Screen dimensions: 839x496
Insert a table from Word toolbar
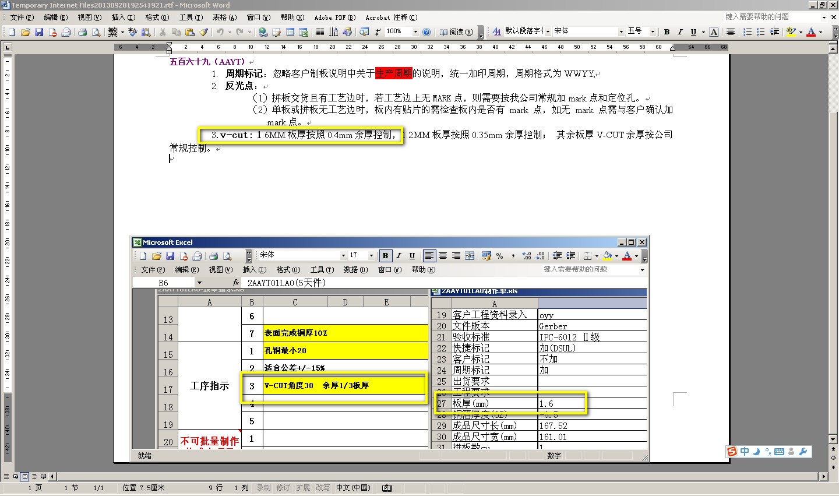290,32
